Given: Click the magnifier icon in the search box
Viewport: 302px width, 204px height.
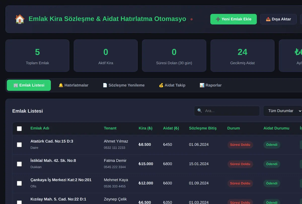Looking at the screenshot, I should pos(200,111).
